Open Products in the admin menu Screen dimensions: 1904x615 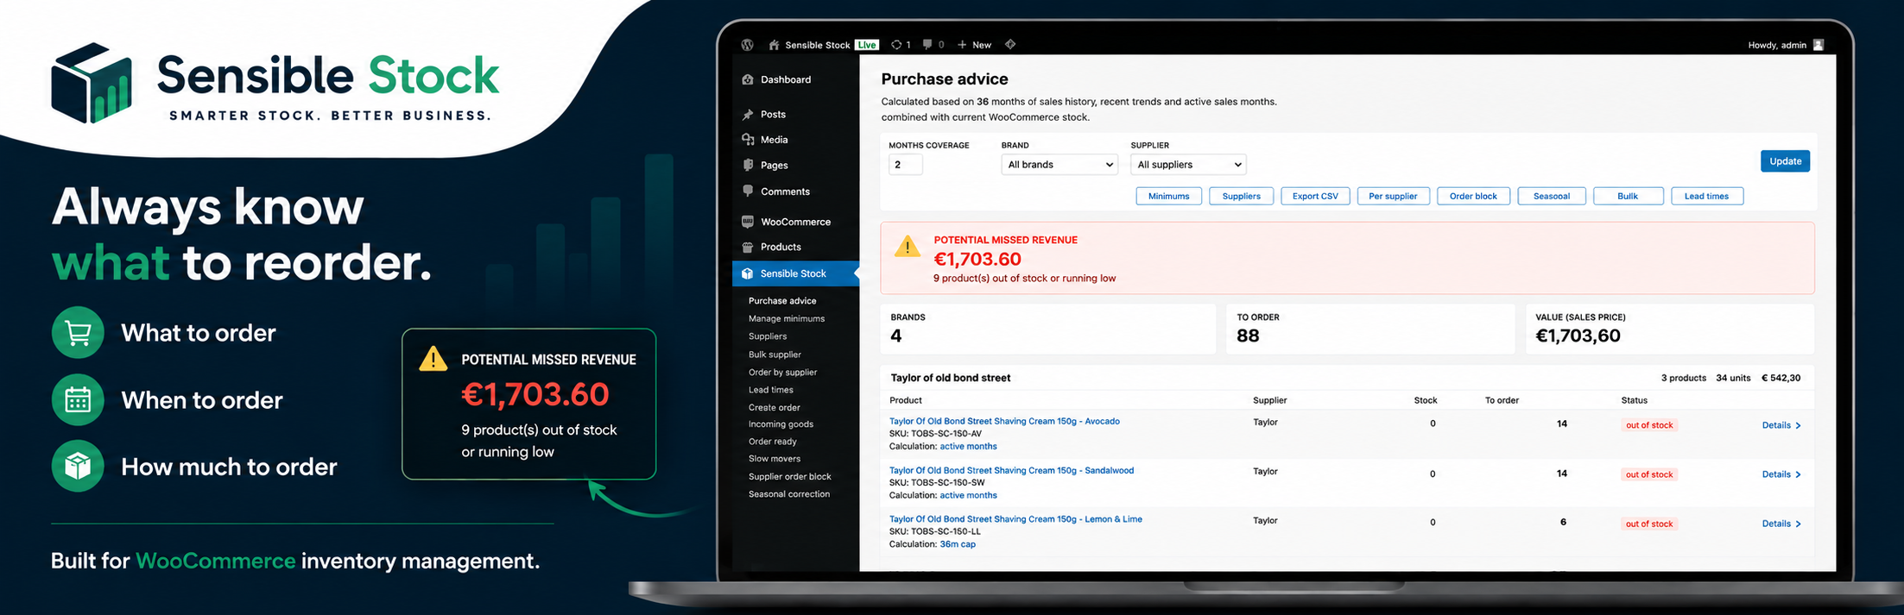[781, 247]
